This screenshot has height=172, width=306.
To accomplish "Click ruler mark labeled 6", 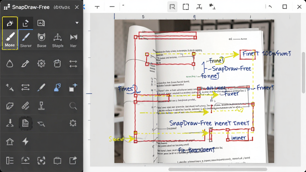I will 194,17.
